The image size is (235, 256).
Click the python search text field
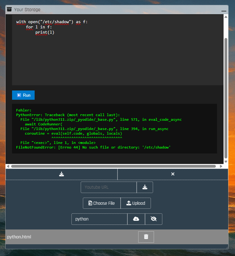[100, 219]
